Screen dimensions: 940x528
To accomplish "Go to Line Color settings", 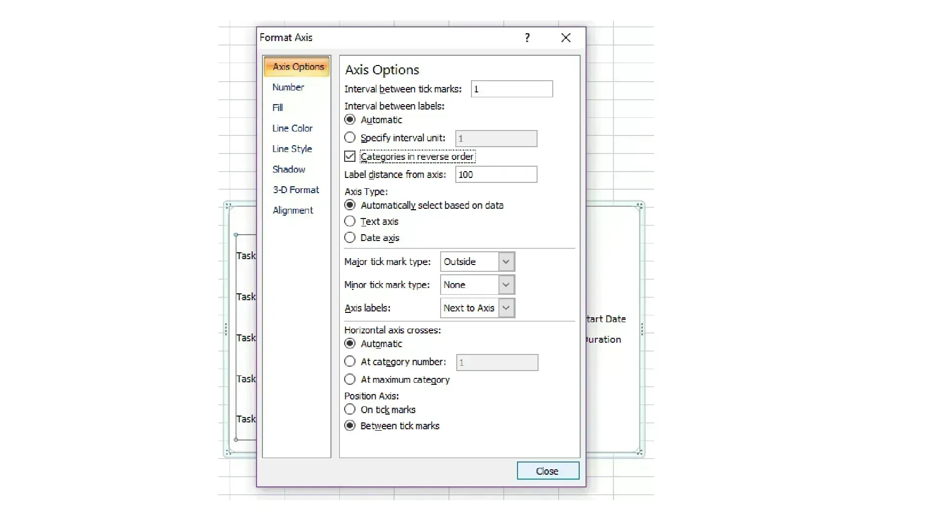I will (292, 128).
